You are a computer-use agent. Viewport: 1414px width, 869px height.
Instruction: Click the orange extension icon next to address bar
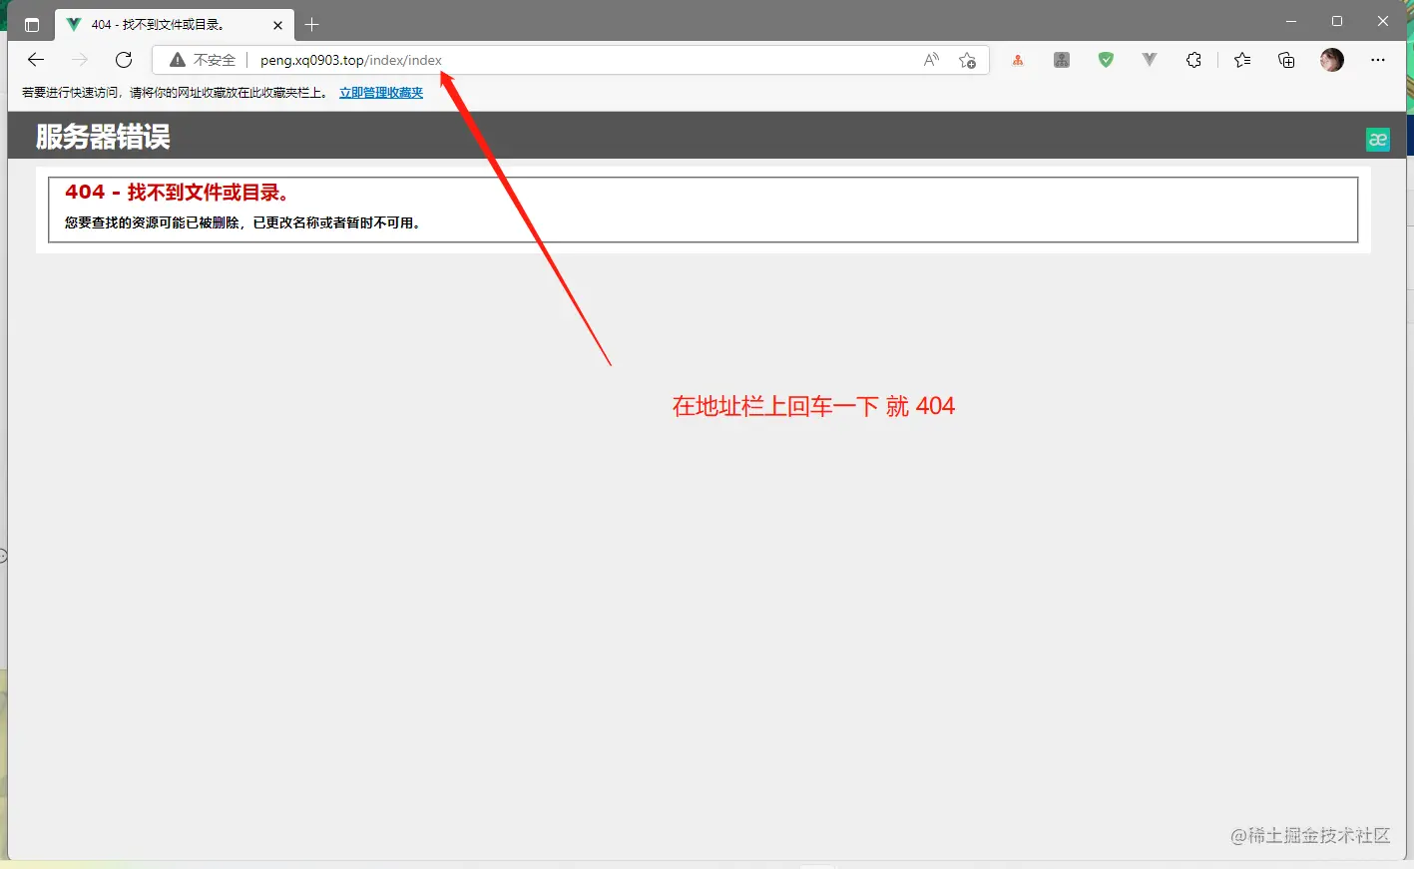1017,60
